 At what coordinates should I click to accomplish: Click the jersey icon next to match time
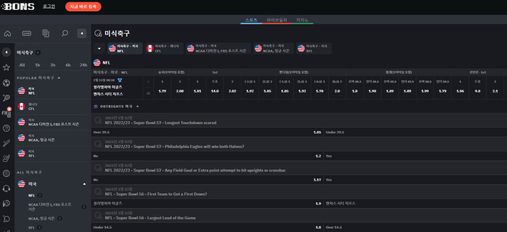click(120, 80)
